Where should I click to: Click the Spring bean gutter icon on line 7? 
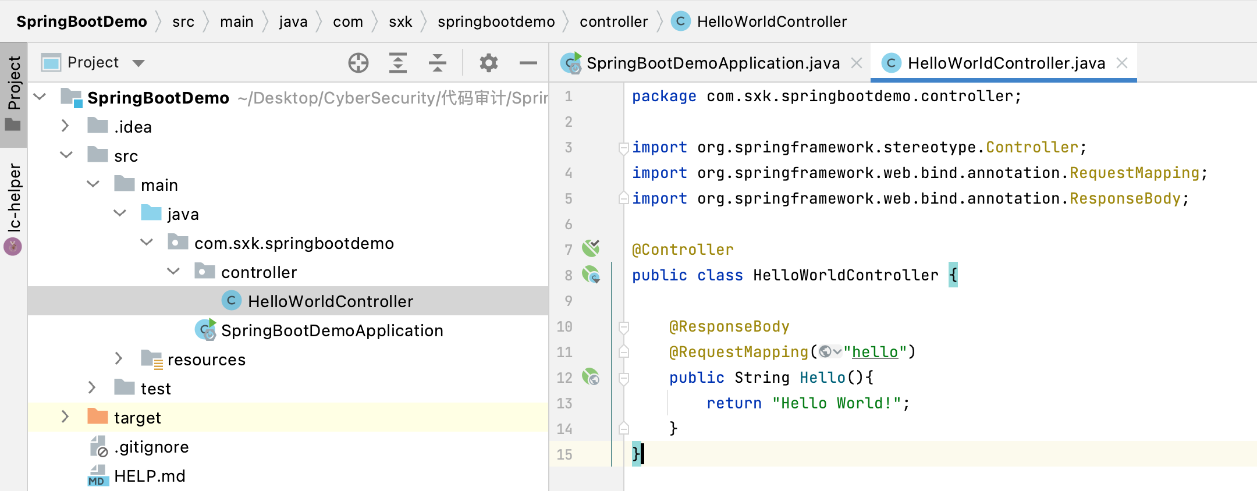[591, 248]
